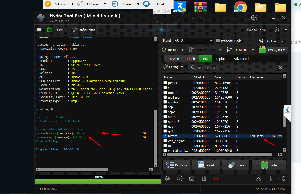This screenshot has width=301, height=194.
Task: Expand the user account dropdown arrow
Action: pyautogui.click(x=286, y=30)
